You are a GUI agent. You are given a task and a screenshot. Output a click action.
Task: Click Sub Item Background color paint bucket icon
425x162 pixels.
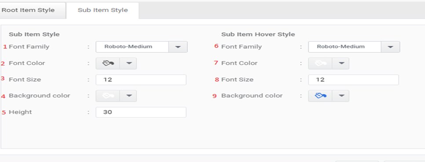tap(108, 96)
